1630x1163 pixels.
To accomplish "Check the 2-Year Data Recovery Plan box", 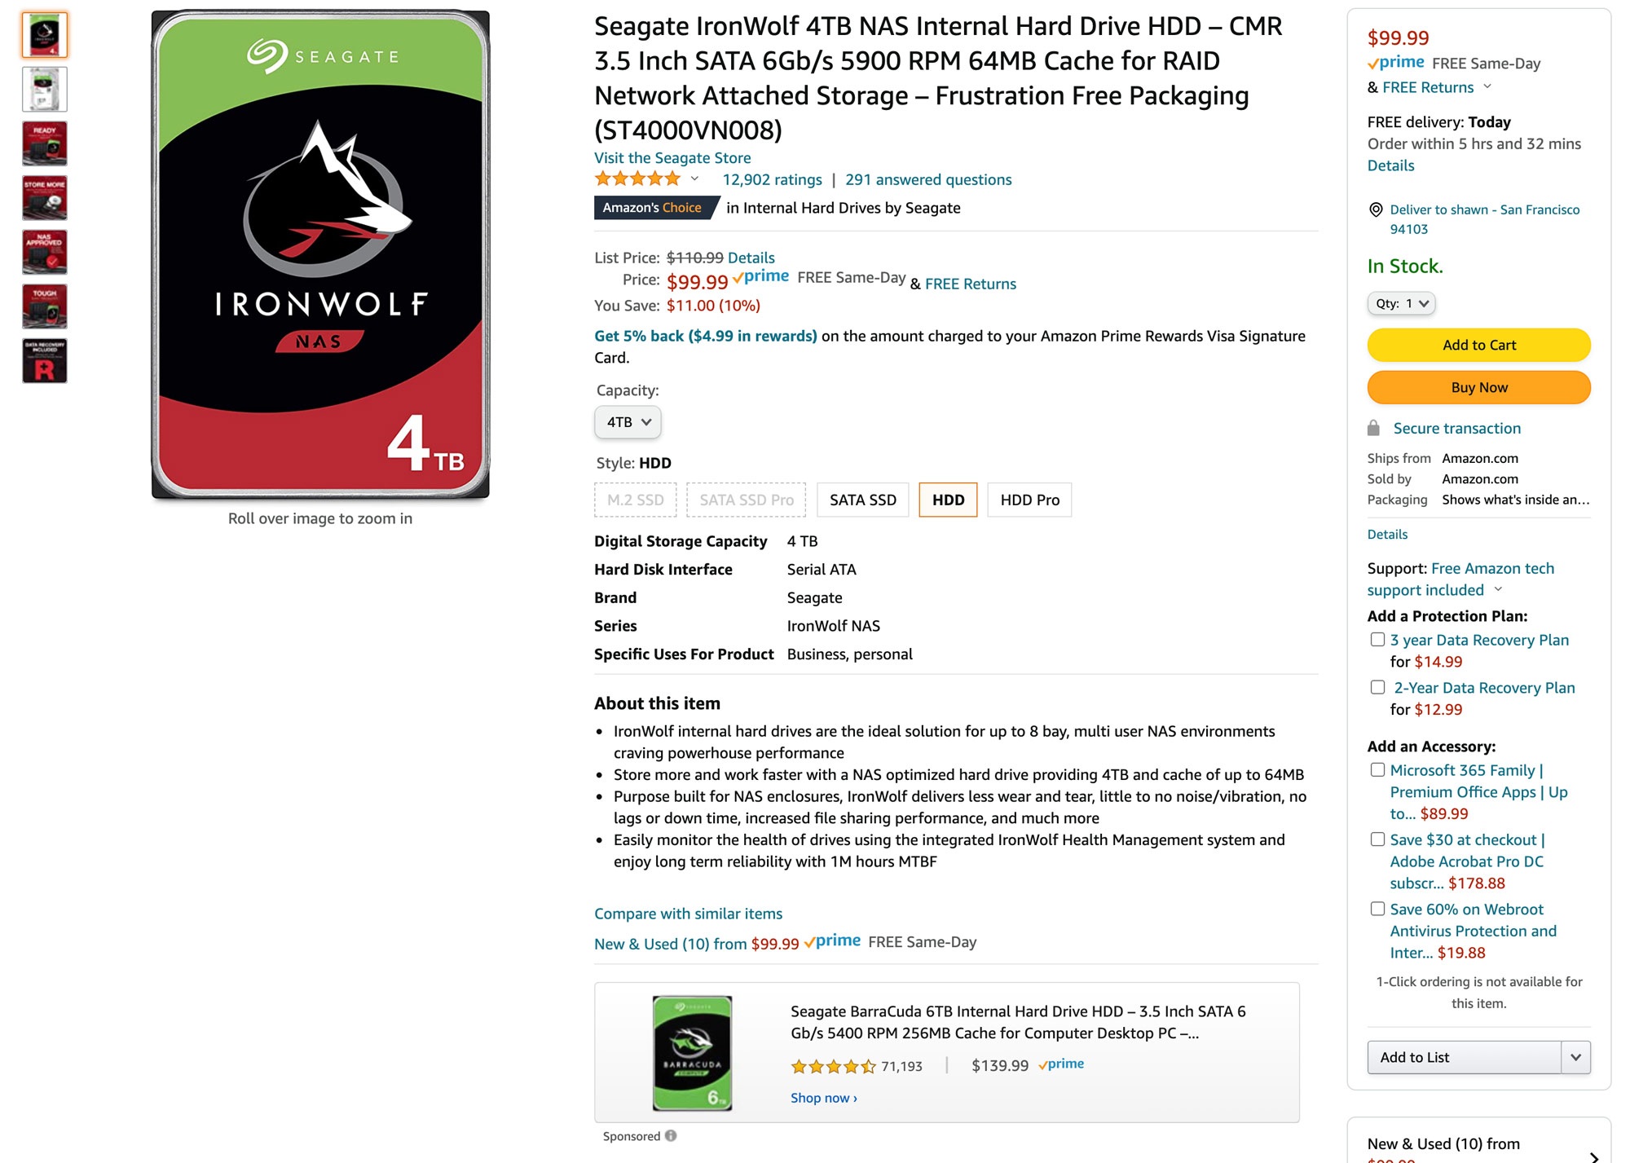I will [1377, 687].
